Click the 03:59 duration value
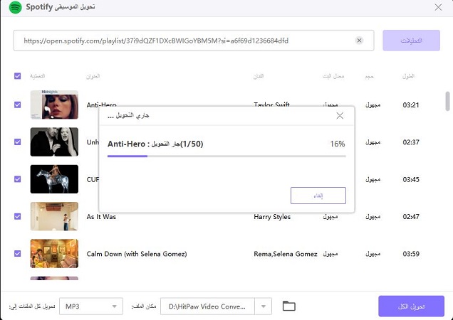453x320 pixels. pos(411,254)
